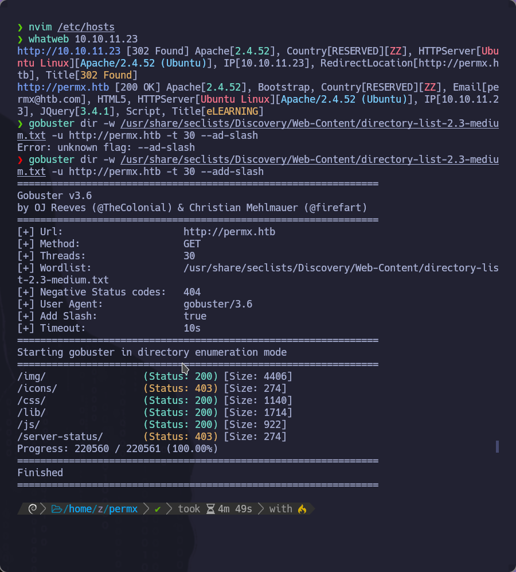This screenshot has width=516, height=572.
Task: Click the 10.10.11.23 argument after whatweb
Action: [x=106, y=39]
